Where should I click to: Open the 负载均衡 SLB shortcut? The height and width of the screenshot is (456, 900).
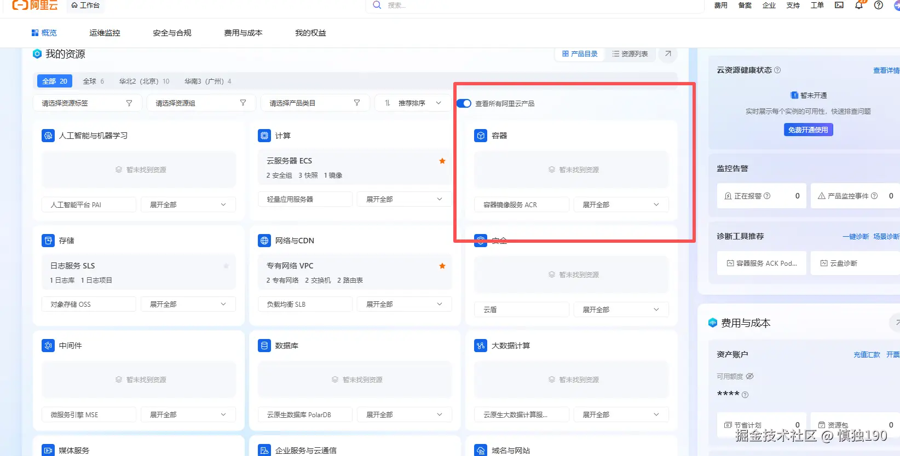point(305,304)
